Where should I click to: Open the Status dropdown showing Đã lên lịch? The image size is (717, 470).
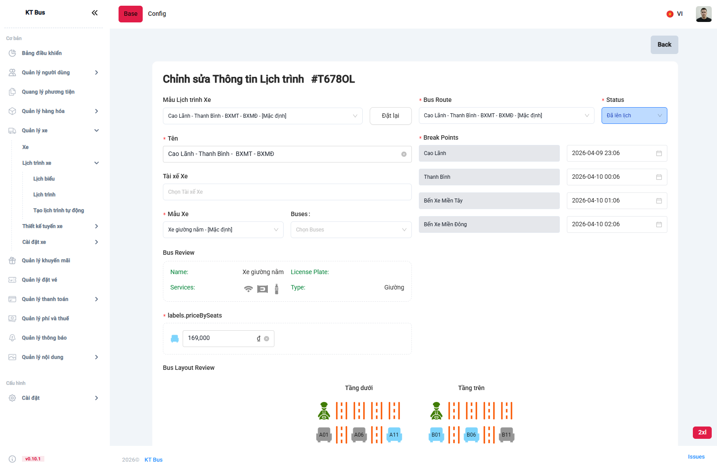[634, 116]
